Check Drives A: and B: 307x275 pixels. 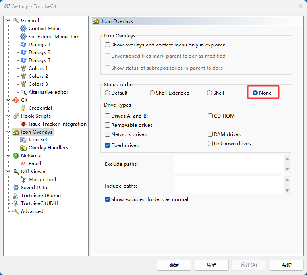click(x=107, y=116)
